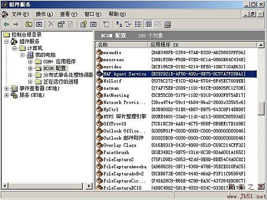This screenshot has width=267, height=200.
Task: Select COM+ 应用程序 in the tree
Action: click(59, 62)
